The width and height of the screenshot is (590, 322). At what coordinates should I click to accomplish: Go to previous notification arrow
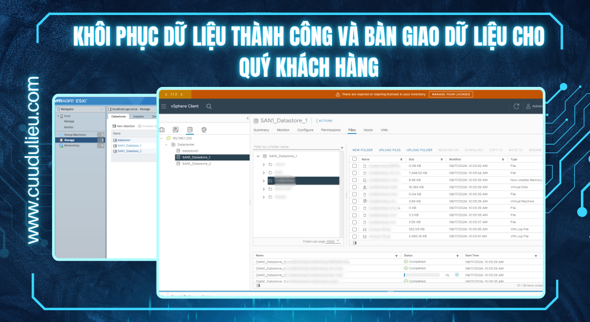pos(166,94)
